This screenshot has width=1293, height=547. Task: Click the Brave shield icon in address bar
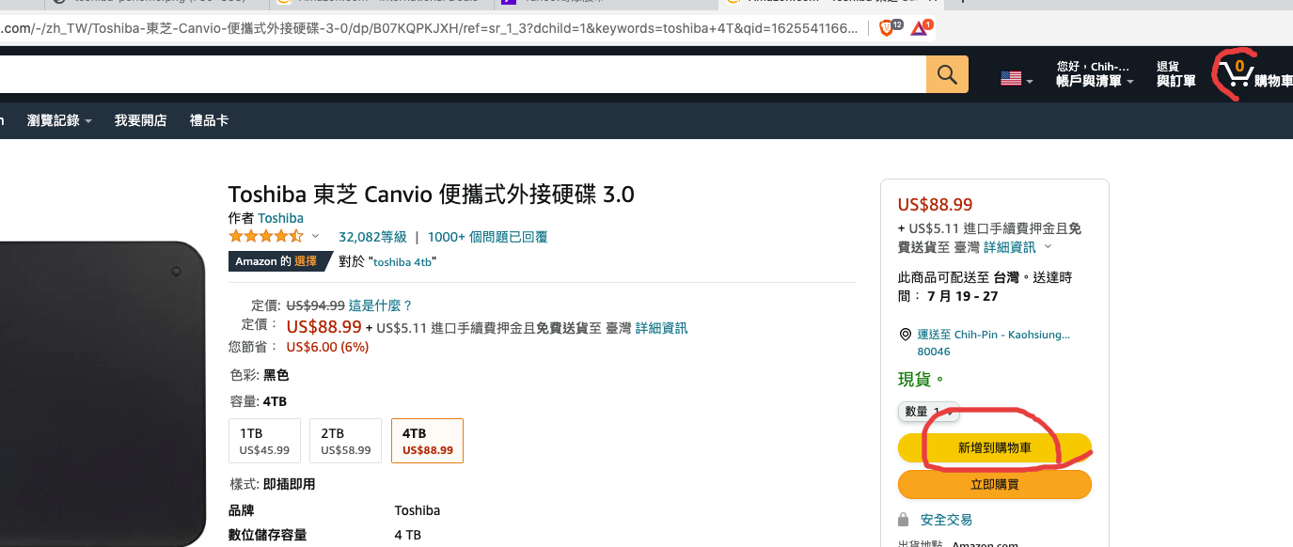(x=888, y=28)
